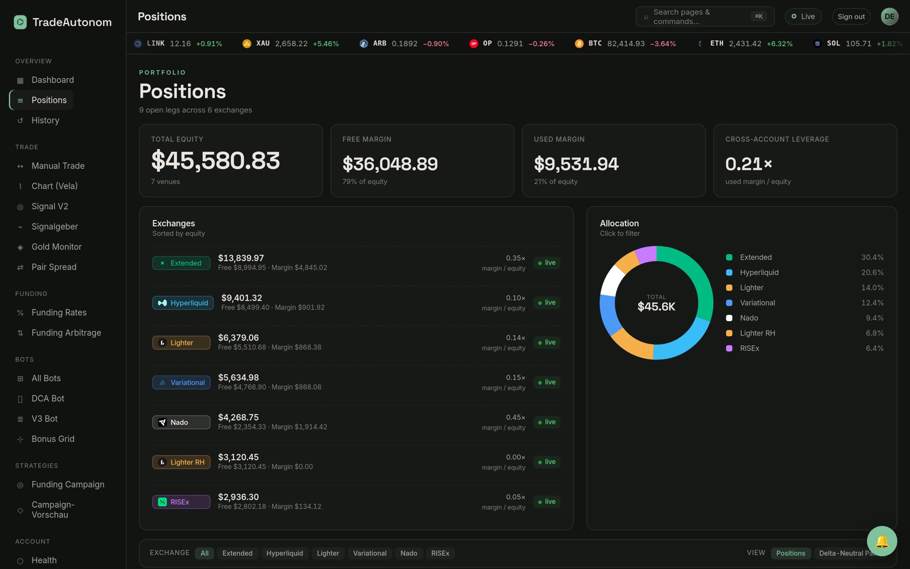The height and width of the screenshot is (569, 910).
Task: Select the Lighter exchange filter chip
Action: coord(328,553)
